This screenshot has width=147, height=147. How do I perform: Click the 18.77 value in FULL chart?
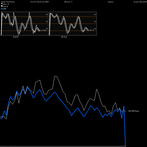(x=92, y=30)
